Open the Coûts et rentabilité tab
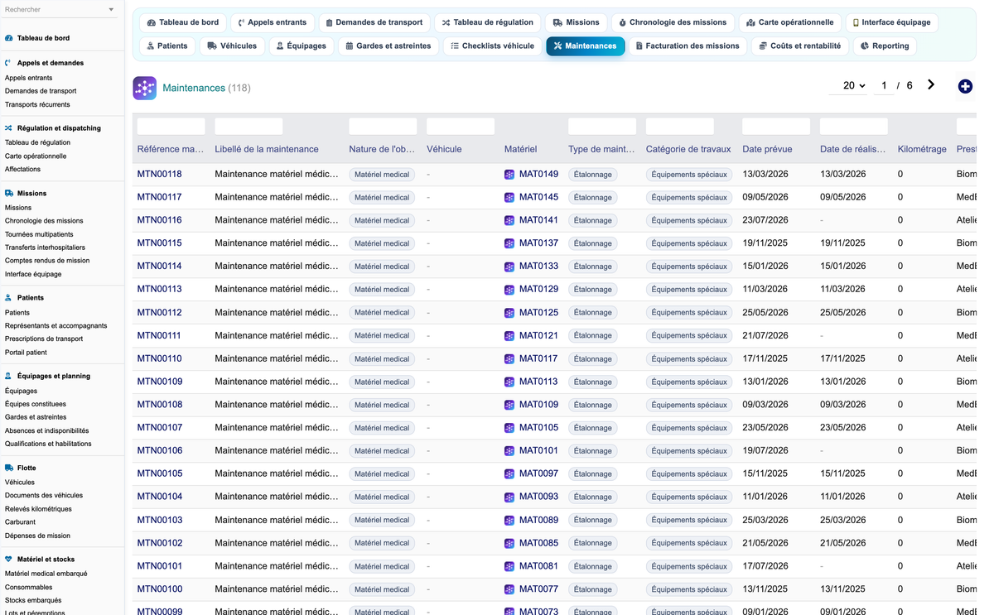Screen dimensions: 994x615 (800, 46)
